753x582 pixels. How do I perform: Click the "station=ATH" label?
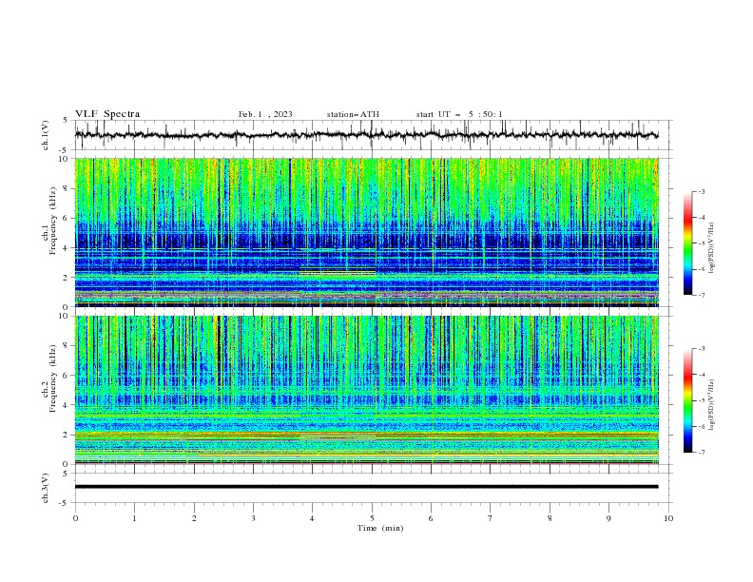point(353,114)
